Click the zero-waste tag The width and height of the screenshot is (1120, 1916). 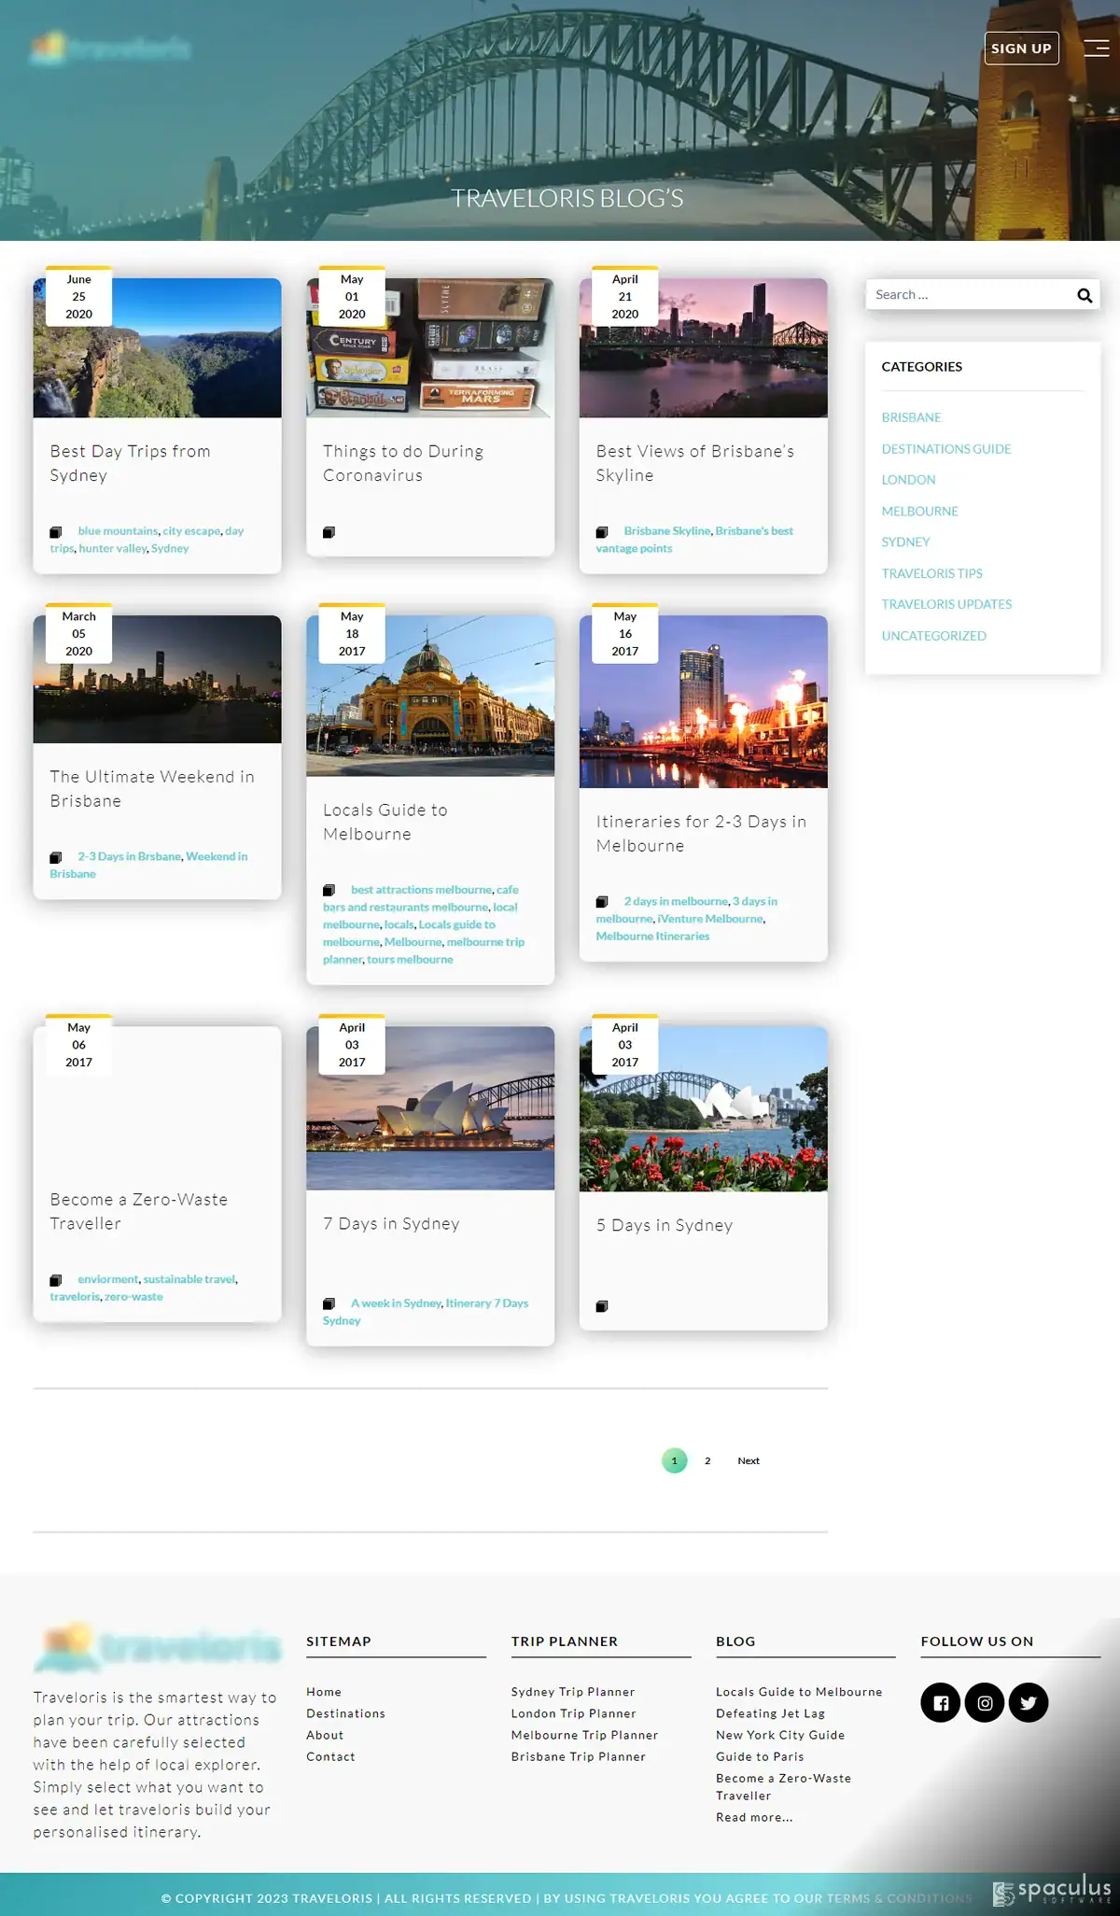(x=133, y=1297)
